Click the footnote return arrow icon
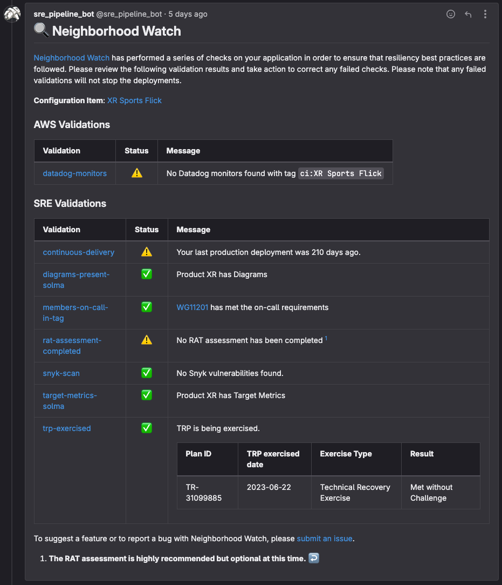 tap(314, 558)
